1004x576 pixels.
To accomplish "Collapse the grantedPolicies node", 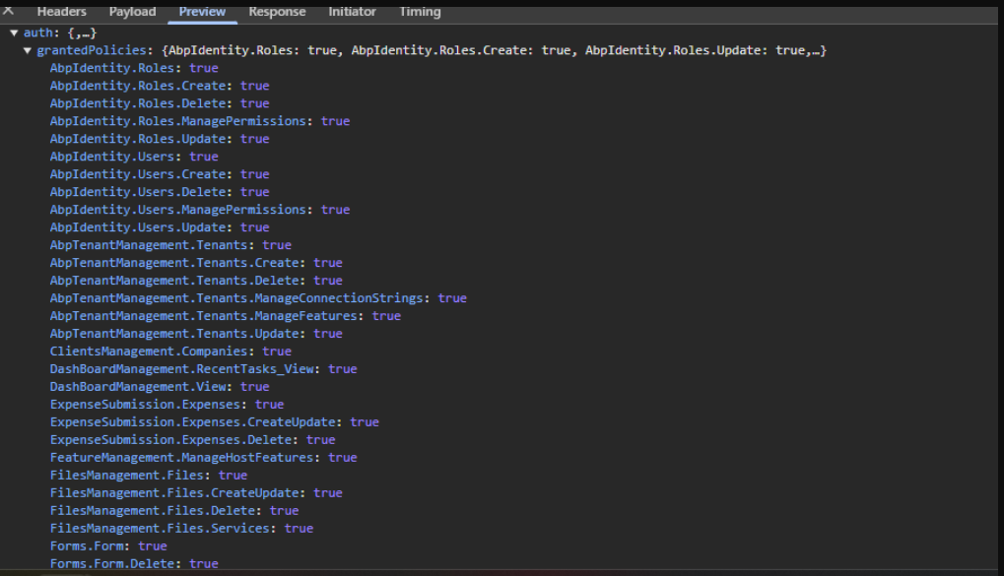I will 28,50.
